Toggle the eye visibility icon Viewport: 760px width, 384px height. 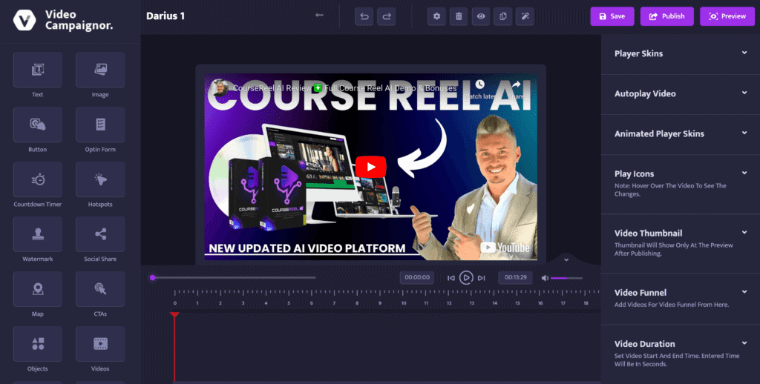[x=481, y=16]
